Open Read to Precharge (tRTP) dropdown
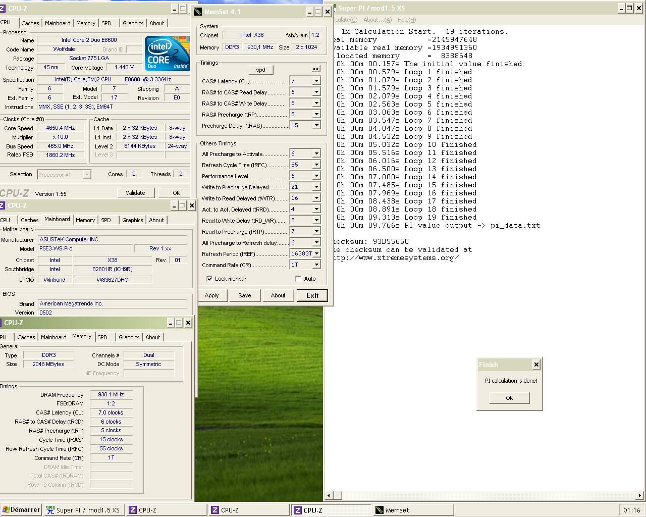 (316, 231)
